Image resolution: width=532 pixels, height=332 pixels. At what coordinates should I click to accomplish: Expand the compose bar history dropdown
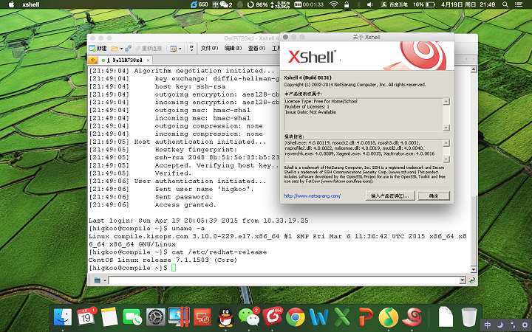pos(462,280)
